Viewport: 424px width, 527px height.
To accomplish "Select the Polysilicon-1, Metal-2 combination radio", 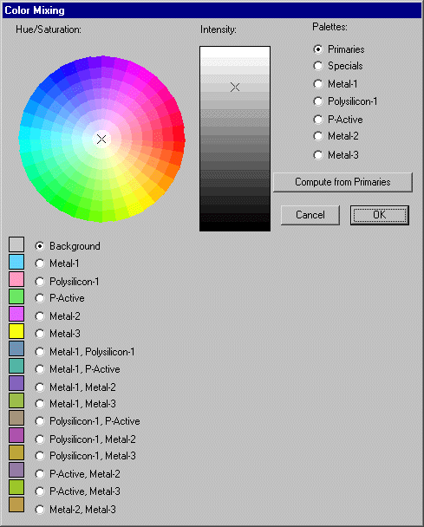I will 40,439.
